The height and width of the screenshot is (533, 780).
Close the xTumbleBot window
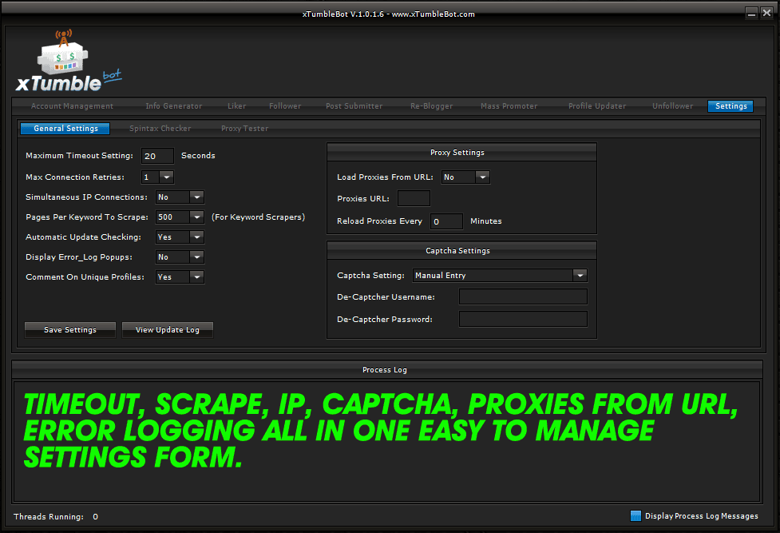(767, 14)
